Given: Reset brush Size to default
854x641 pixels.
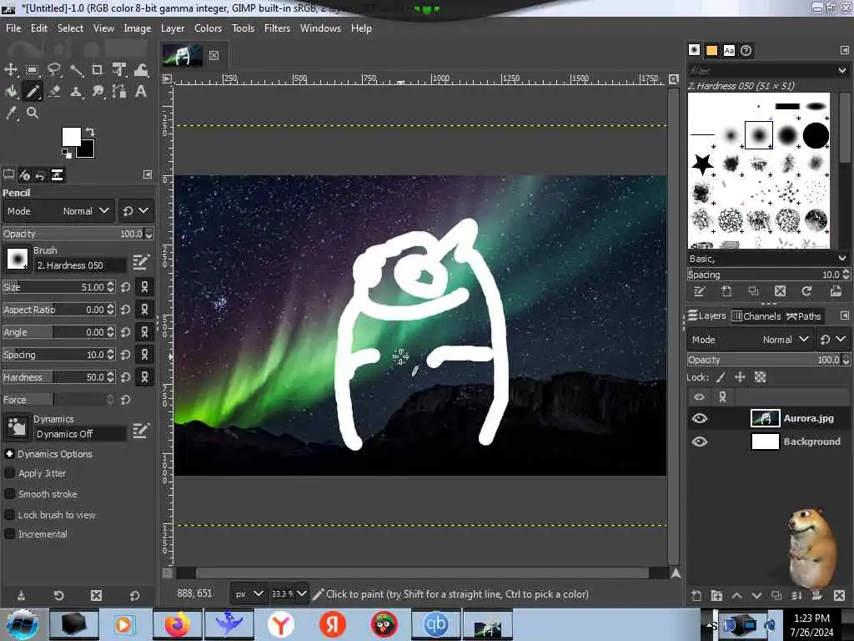Looking at the screenshot, I should 126,287.
